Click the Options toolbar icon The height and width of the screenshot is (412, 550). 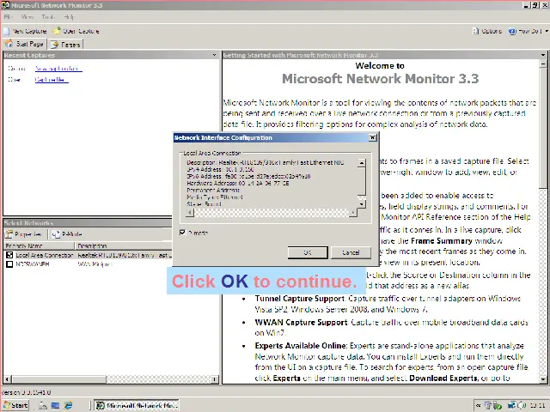coord(475,31)
